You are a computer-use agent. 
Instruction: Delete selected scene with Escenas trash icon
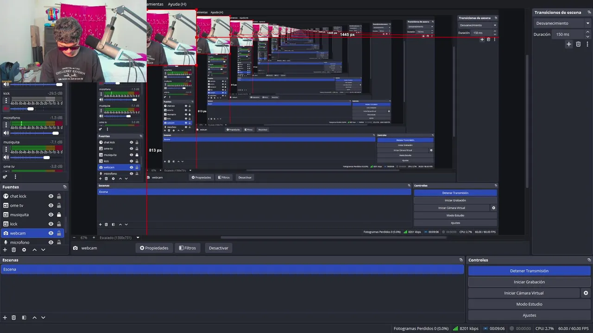14,318
